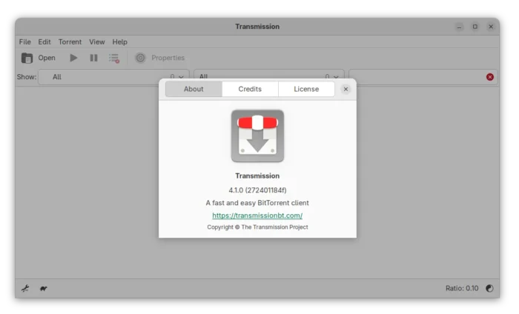Open the Edit menu
Screen dimensions: 519x314
click(x=44, y=42)
